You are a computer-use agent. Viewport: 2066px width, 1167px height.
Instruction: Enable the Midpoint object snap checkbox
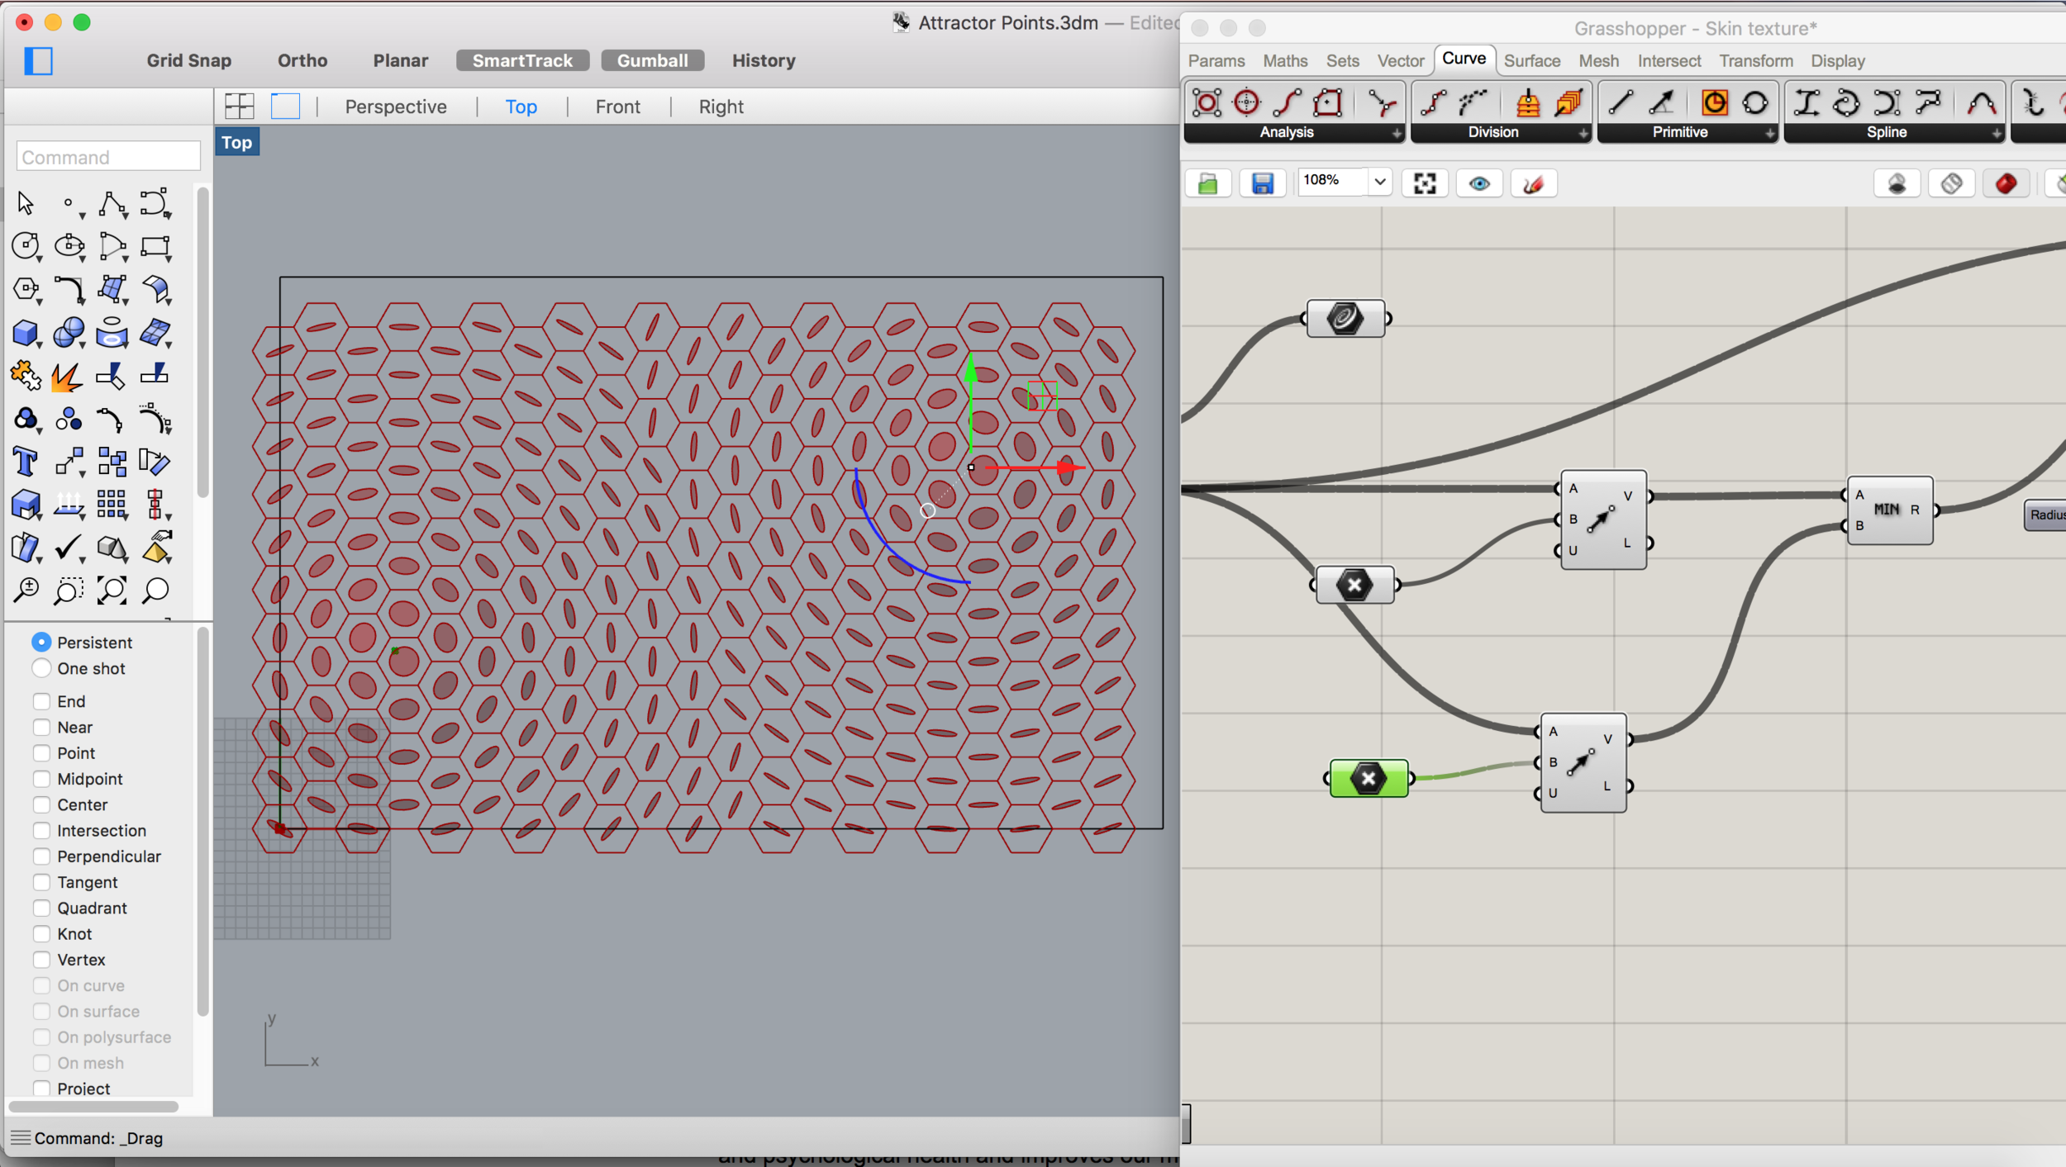(41, 779)
